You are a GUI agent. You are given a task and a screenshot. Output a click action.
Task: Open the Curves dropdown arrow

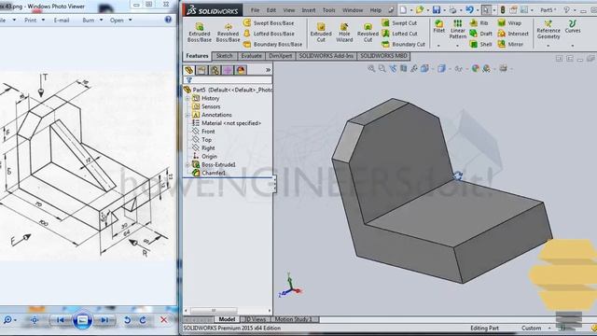[x=572, y=46]
